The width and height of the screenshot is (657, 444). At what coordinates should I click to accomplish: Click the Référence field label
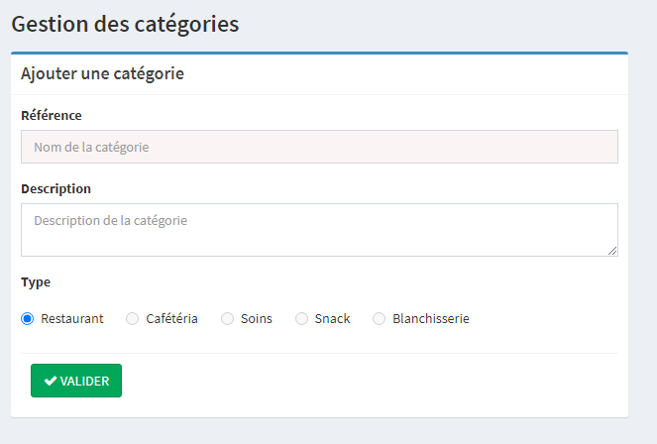[52, 116]
